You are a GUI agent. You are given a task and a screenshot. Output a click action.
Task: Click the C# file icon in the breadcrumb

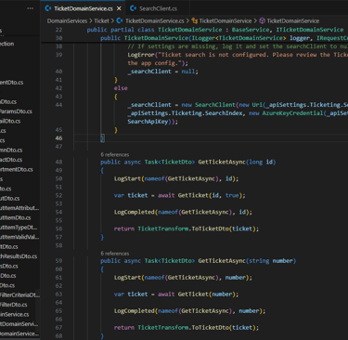pyautogui.click(x=120, y=20)
